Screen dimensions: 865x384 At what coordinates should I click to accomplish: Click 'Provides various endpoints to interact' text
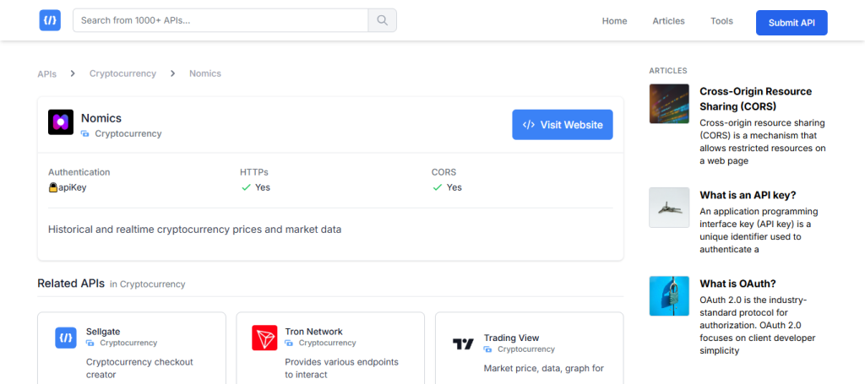[341, 369]
